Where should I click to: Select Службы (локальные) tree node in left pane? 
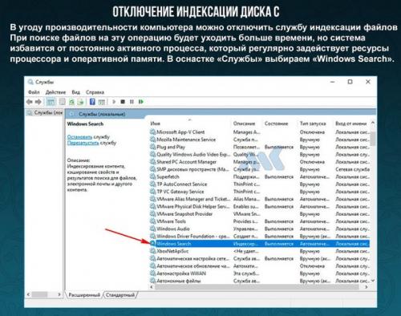45,113
